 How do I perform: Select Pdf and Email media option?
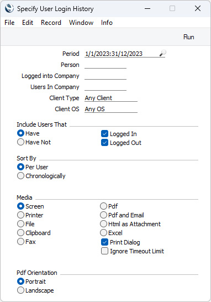[103, 215]
